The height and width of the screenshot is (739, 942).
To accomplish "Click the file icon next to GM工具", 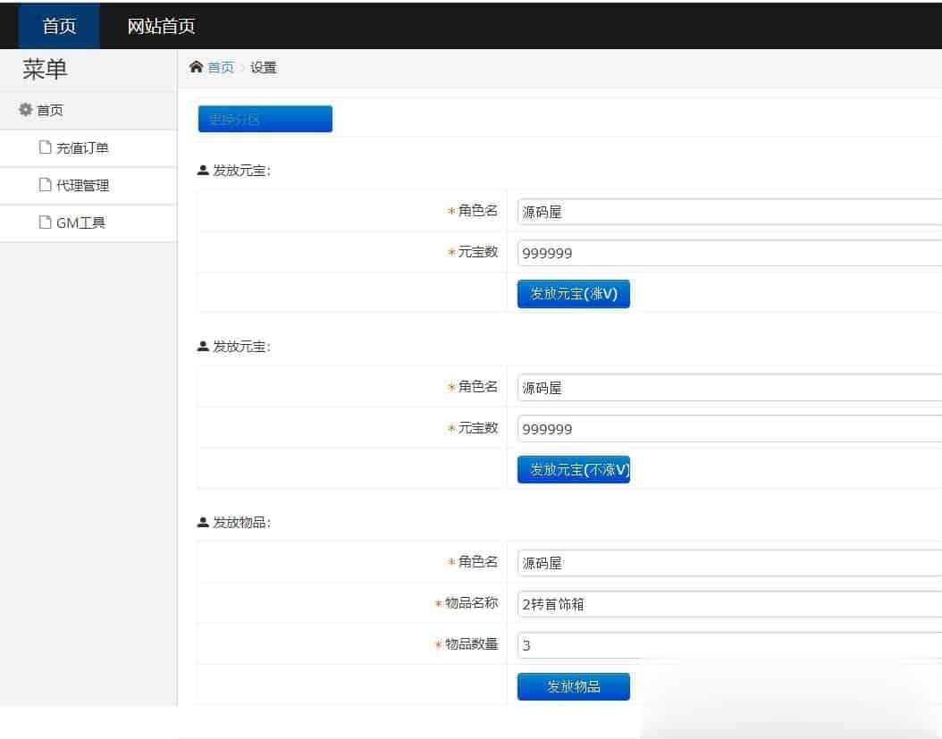I will (x=45, y=223).
